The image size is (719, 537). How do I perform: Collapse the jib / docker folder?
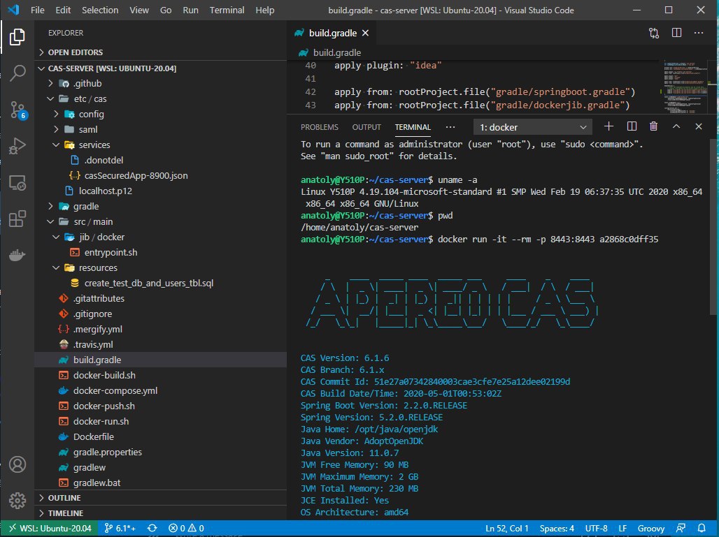tap(160, 237)
